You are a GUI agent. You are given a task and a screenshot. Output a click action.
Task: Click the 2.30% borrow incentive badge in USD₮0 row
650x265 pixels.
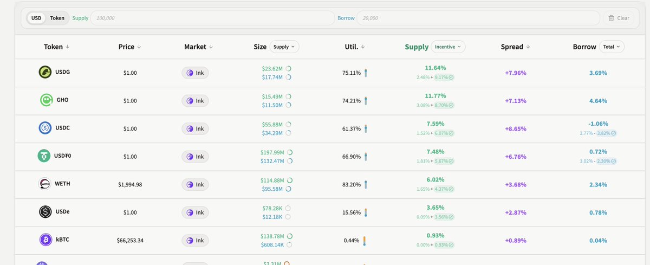tap(607, 161)
